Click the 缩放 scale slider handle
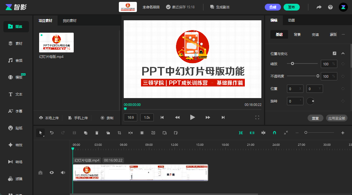This screenshot has width=352, height=195. pyautogui.click(x=292, y=64)
